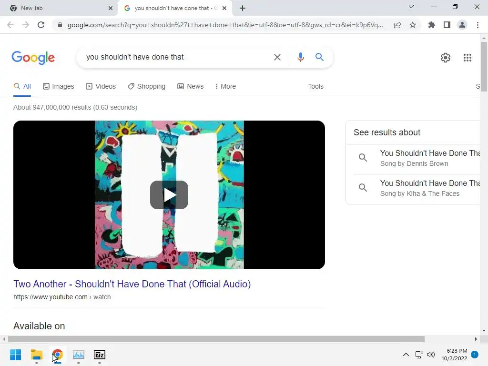Screen dimensions: 488x366
Task: Open the notification badge
Action: (x=475, y=355)
